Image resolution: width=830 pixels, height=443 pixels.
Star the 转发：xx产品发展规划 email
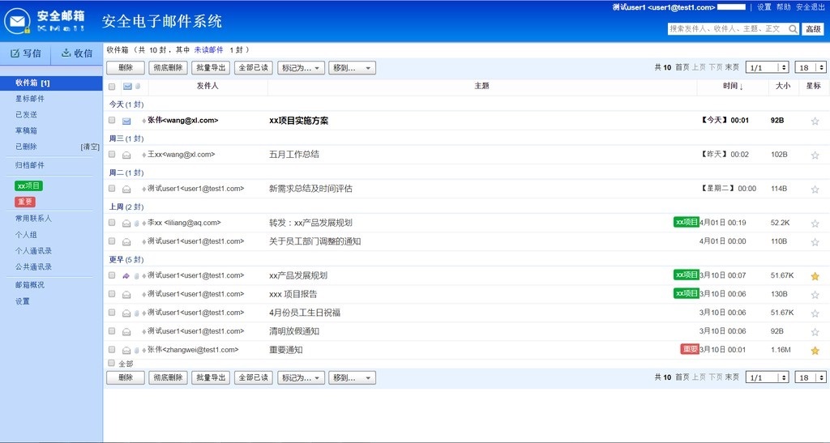coord(815,224)
